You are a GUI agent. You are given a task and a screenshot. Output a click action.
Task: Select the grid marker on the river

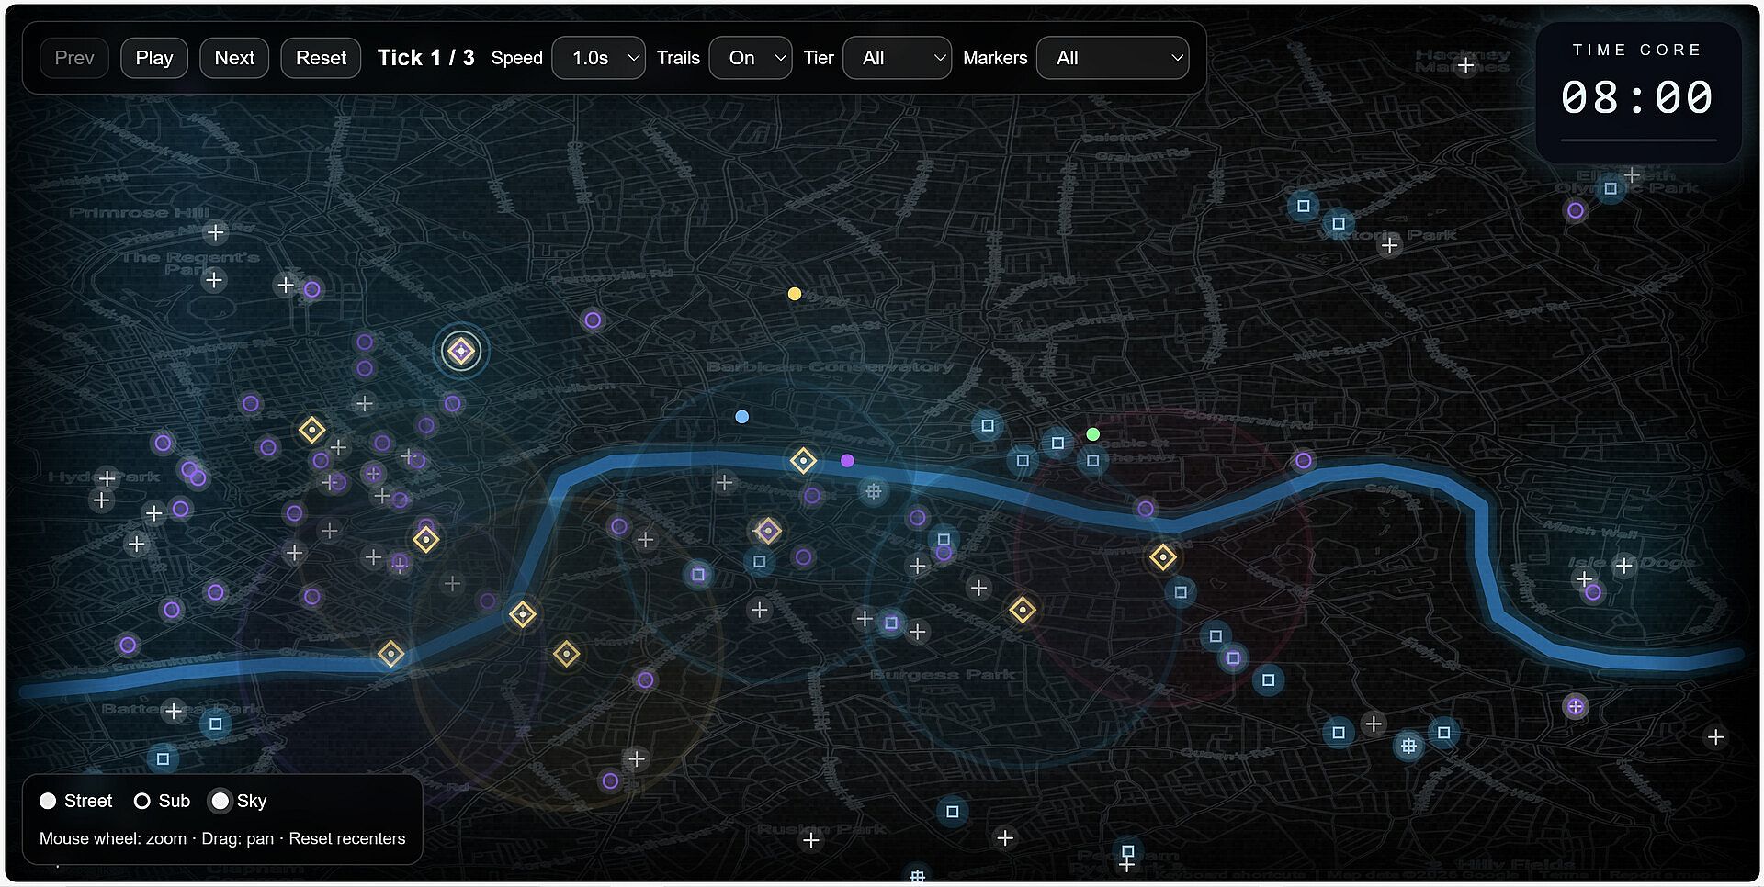click(874, 491)
